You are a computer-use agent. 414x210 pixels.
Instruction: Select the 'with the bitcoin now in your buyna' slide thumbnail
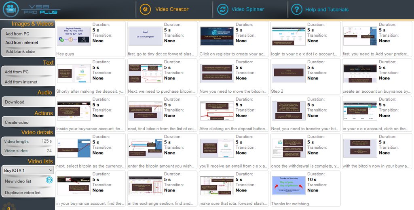coord(360,148)
